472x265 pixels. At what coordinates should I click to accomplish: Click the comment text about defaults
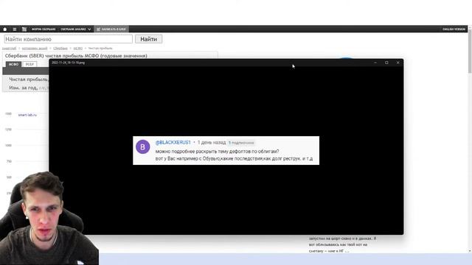coord(234,155)
